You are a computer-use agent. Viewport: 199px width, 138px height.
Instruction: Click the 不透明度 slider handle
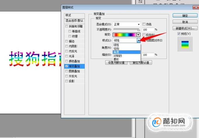coord(139,30)
